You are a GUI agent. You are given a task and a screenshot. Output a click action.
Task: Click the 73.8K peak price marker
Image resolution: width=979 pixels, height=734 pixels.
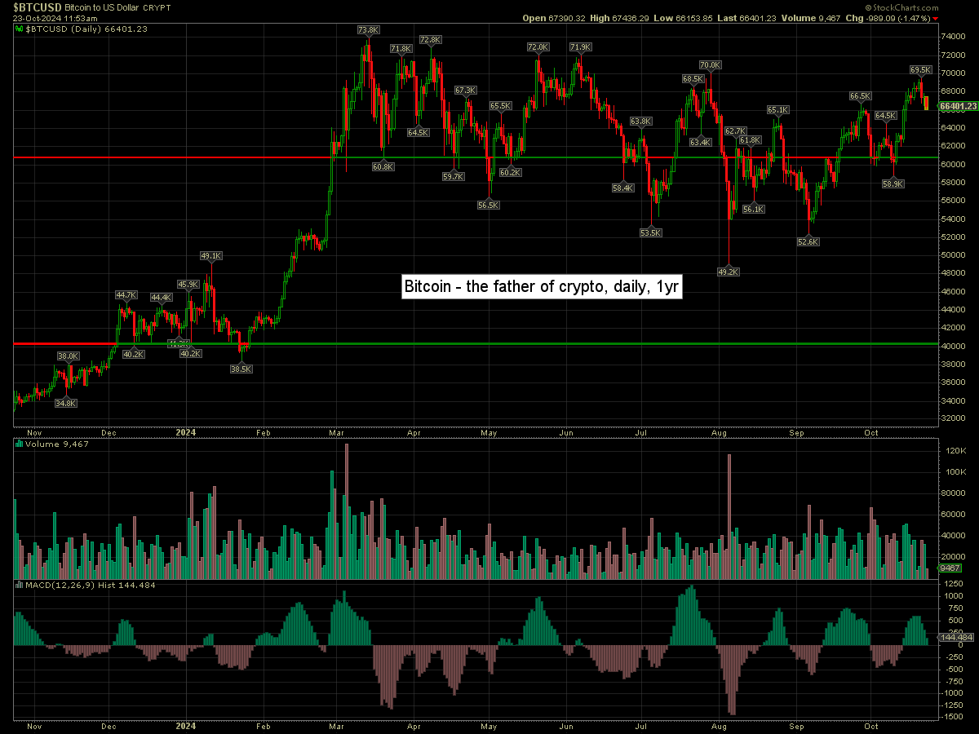click(368, 30)
